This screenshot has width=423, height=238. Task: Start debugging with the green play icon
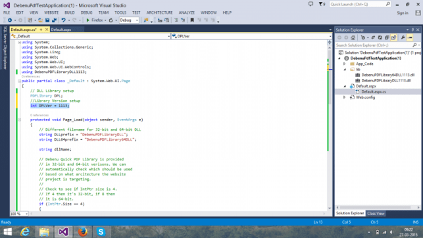87,20
